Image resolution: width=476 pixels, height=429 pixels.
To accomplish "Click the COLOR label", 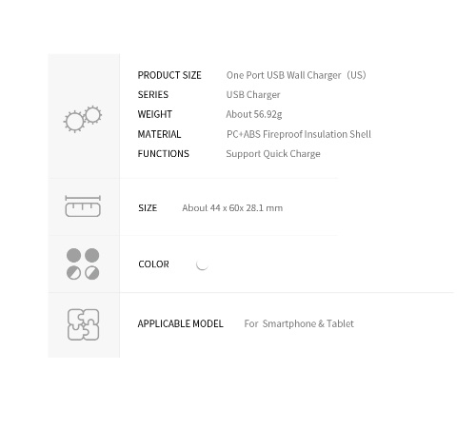I will click(x=153, y=264).
